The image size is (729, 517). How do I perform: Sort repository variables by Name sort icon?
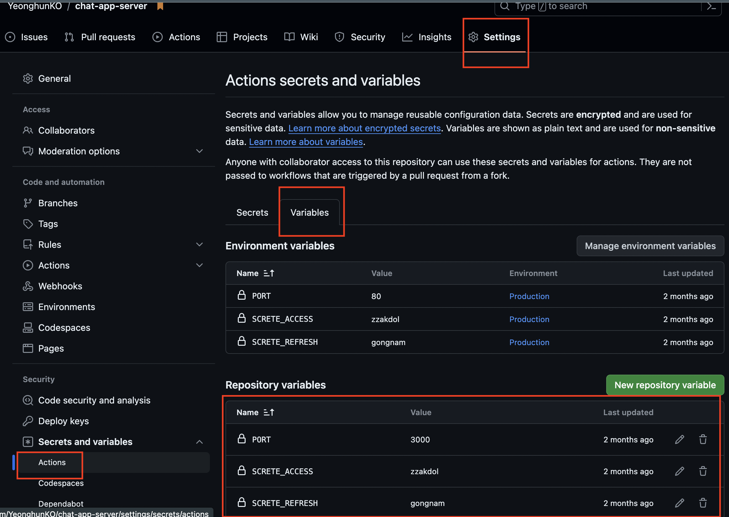click(269, 413)
